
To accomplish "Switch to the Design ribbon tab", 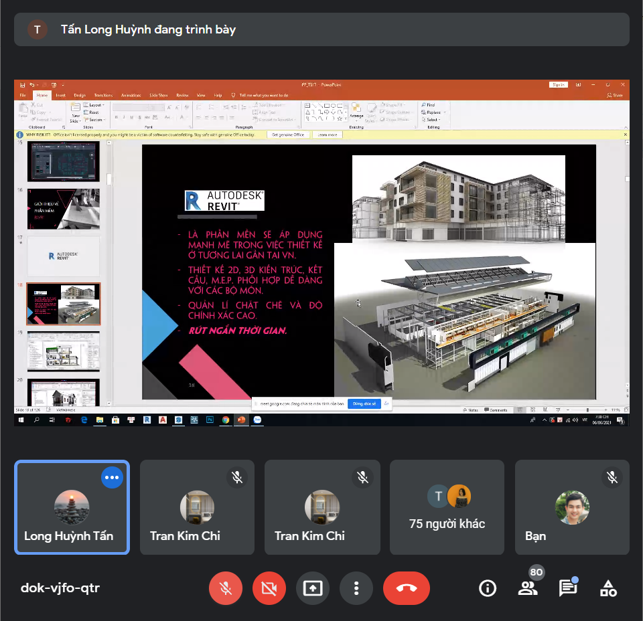I will tap(80, 96).
